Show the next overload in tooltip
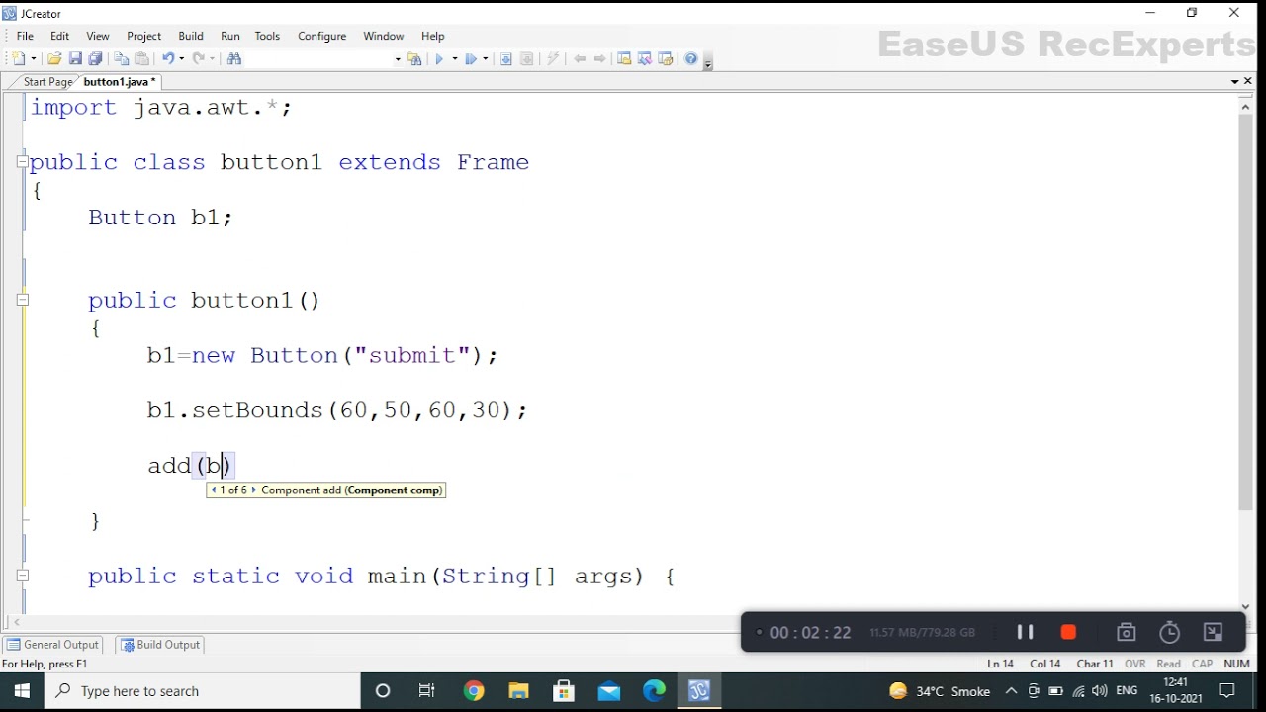 [253, 490]
